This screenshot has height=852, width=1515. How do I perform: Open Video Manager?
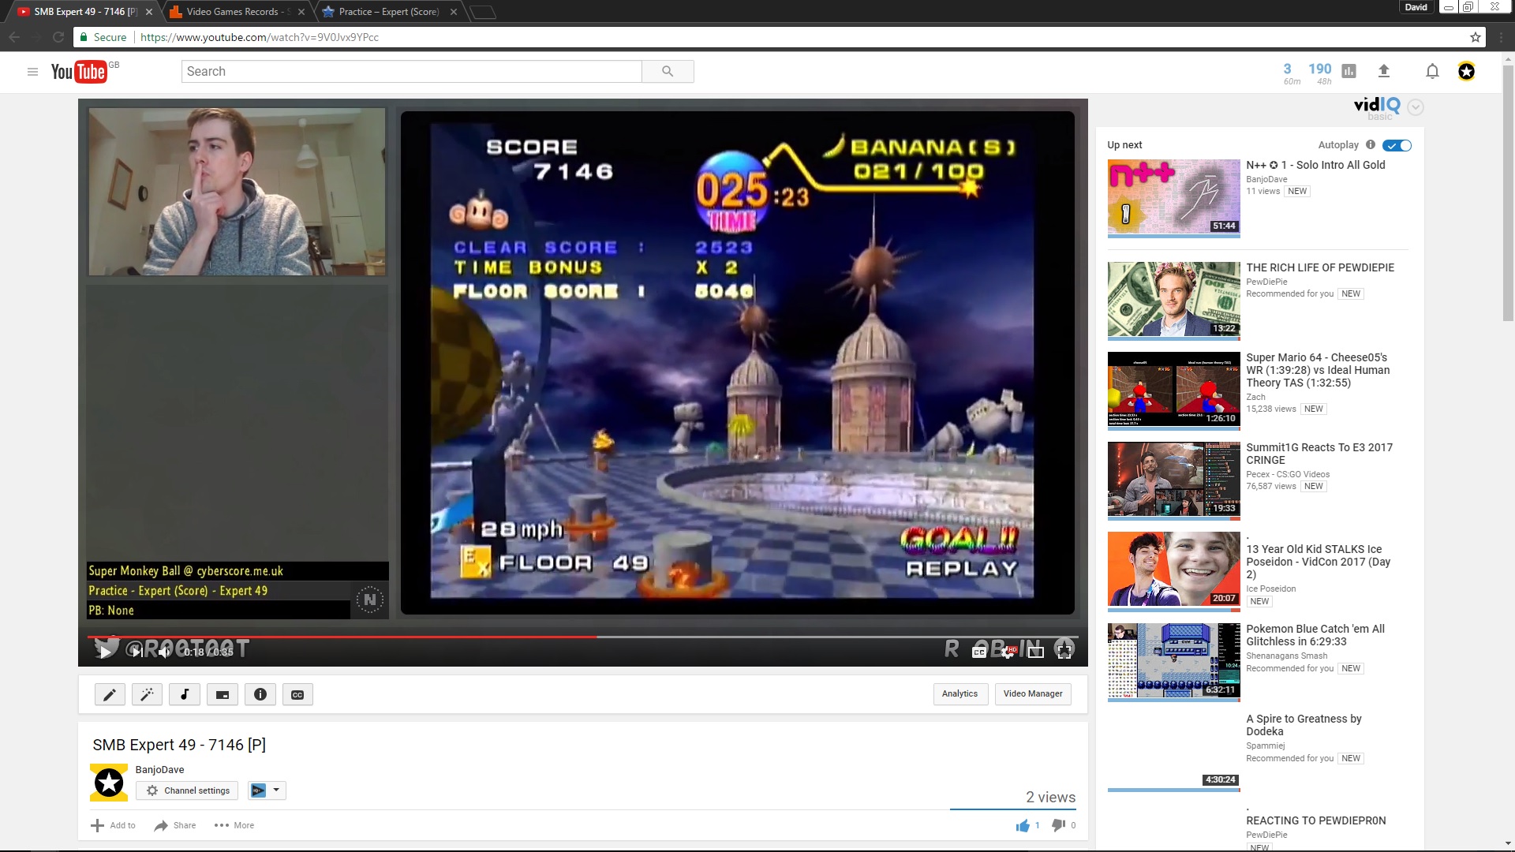tap(1033, 693)
